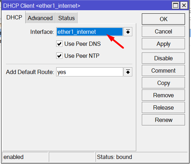The height and width of the screenshot is (166, 191).
Task: Open the Interface dropdown arrow
Action: [128, 32]
